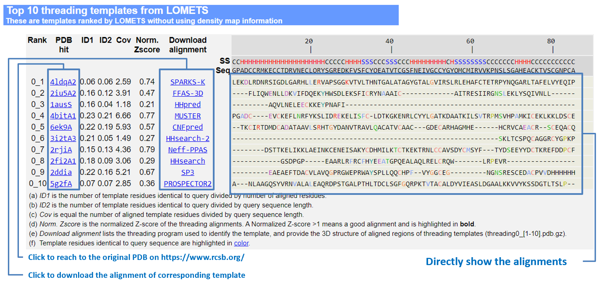600x283 pixels.
Task: Download the PROSPECTOR2 alignment
Action: (188, 184)
